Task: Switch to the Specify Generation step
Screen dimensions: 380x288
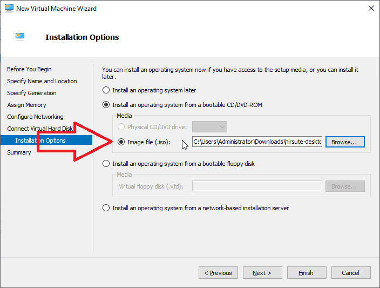Action: pyautogui.click(x=31, y=93)
